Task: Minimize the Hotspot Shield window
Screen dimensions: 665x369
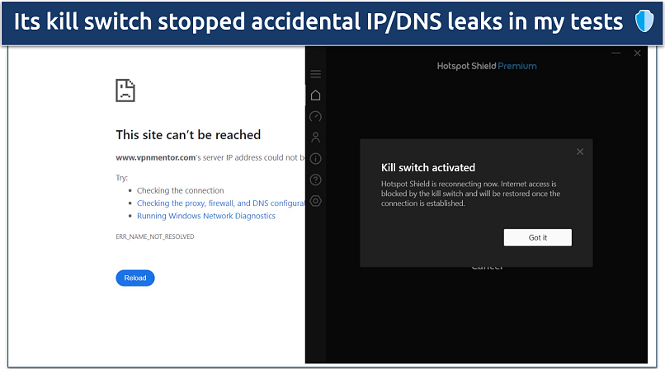Action: pos(616,54)
